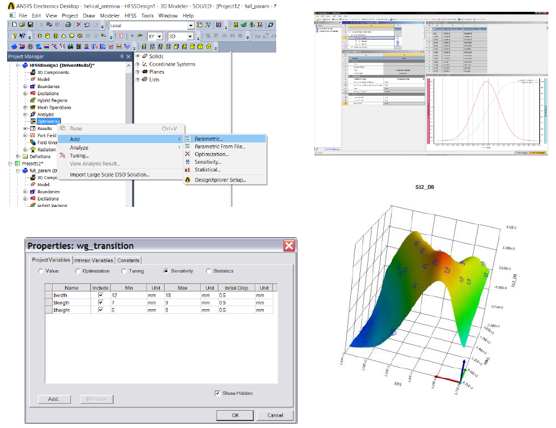Select the Sensitivity radio button
This screenshot has width=556, height=428.
tap(166, 271)
